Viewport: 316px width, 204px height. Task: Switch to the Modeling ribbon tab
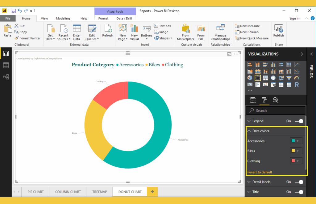[63, 18]
